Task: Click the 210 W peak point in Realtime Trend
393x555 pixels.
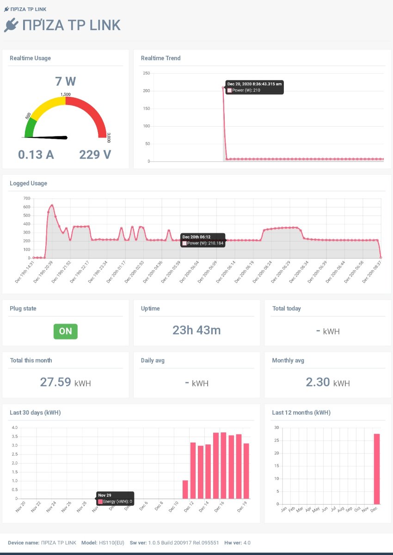Action: (x=223, y=87)
